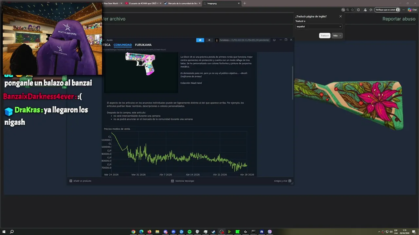Image resolution: width=419 pixels, height=235 pixels.
Task: Select the FURUKAWA profile tab in Steam
Action: (143, 45)
